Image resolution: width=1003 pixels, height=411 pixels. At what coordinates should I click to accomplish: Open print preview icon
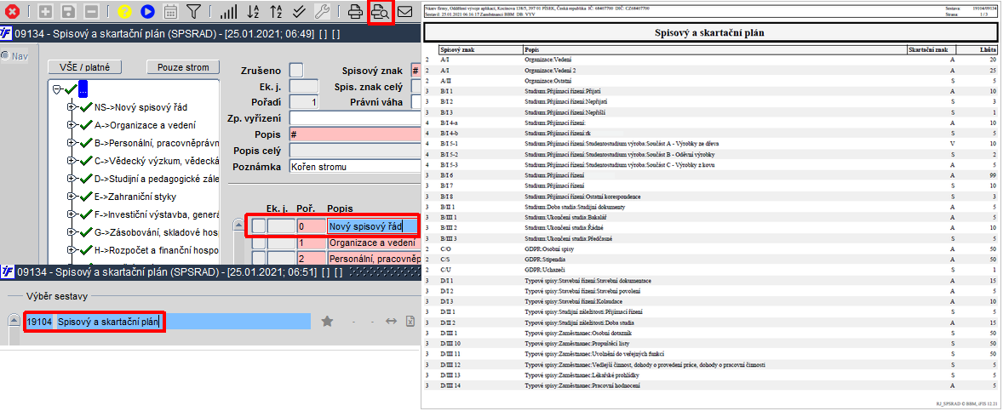[x=382, y=12]
